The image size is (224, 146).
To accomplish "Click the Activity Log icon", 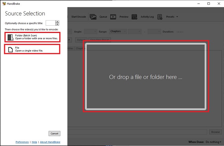I will point(134,17).
